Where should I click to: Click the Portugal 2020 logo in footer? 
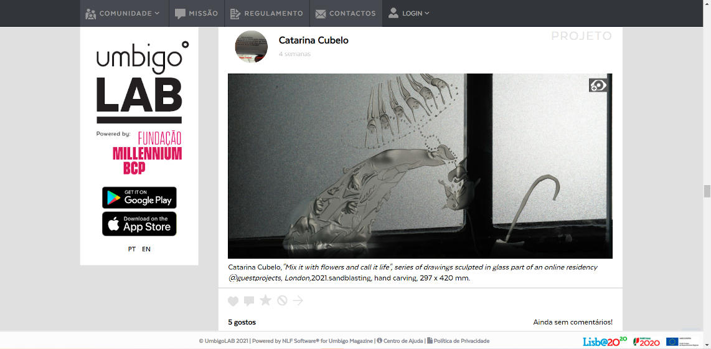pyautogui.click(x=647, y=342)
